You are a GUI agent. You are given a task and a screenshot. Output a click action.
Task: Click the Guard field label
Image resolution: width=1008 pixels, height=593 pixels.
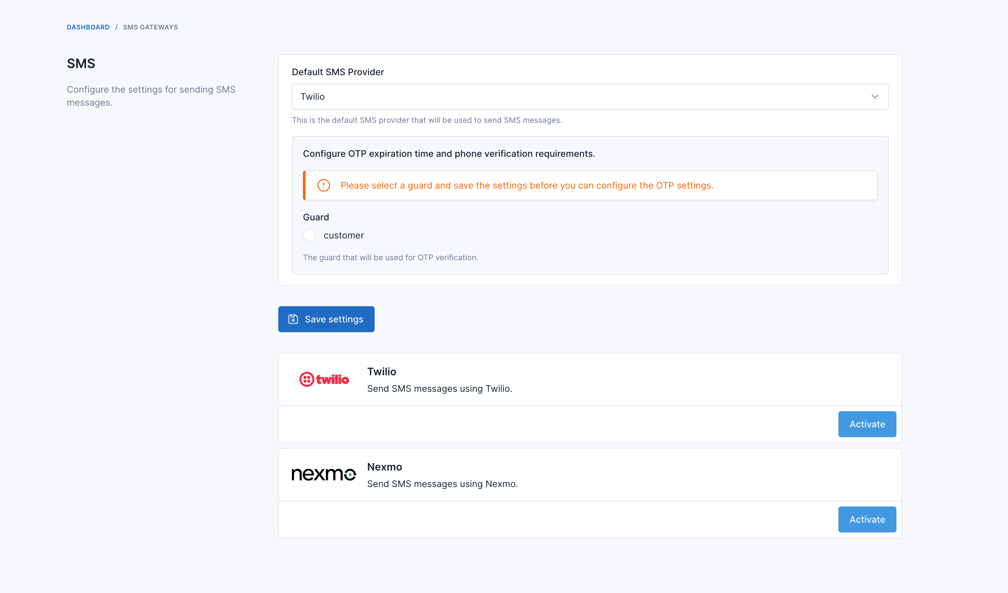pos(316,217)
